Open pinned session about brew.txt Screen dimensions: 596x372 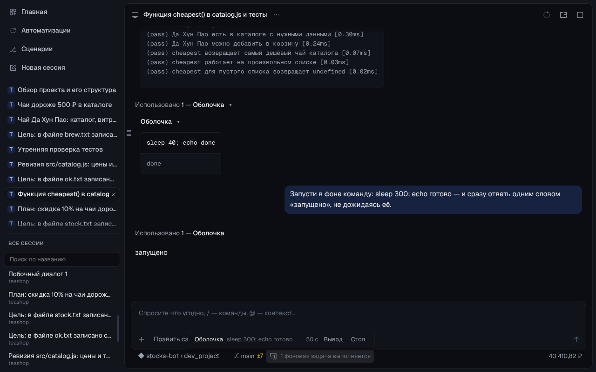pos(62,134)
